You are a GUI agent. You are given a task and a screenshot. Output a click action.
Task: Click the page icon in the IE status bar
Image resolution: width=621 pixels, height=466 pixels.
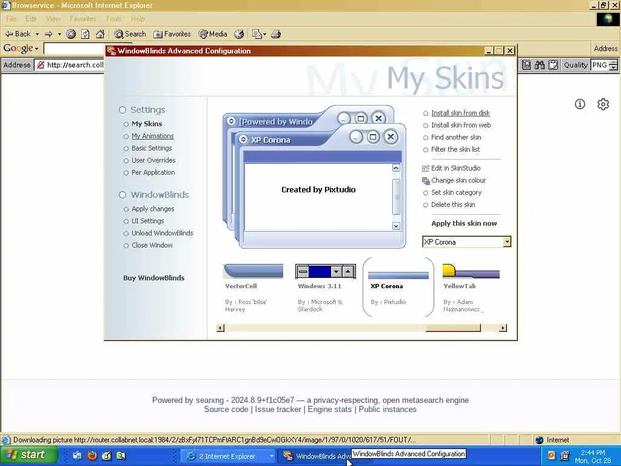point(5,440)
